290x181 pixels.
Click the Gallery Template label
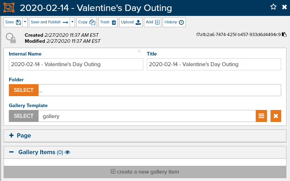click(28, 106)
